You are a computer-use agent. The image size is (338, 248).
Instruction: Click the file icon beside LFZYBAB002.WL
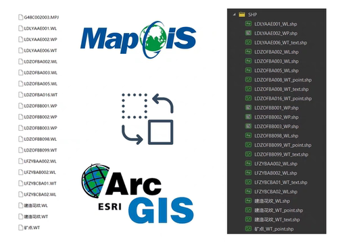point(20,172)
